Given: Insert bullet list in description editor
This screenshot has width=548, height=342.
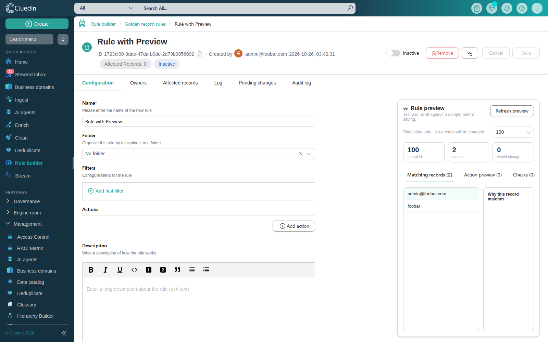Looking at the screenshot, I should 206,270.
